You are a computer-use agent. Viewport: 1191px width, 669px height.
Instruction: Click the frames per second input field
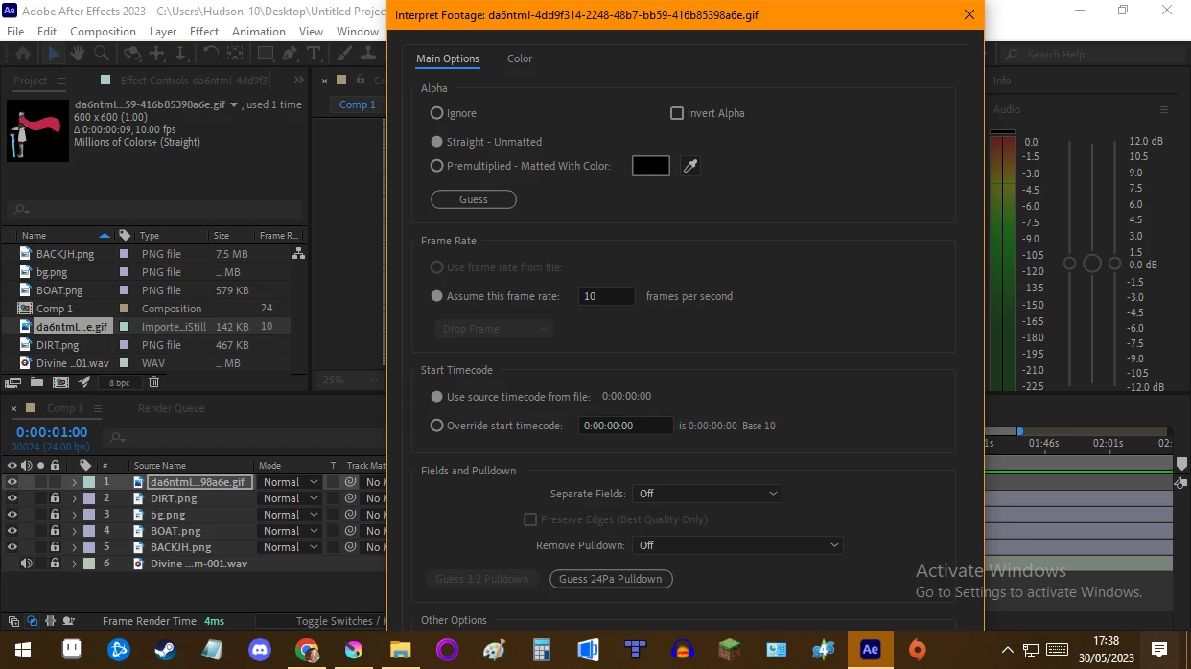click(607, 296)
